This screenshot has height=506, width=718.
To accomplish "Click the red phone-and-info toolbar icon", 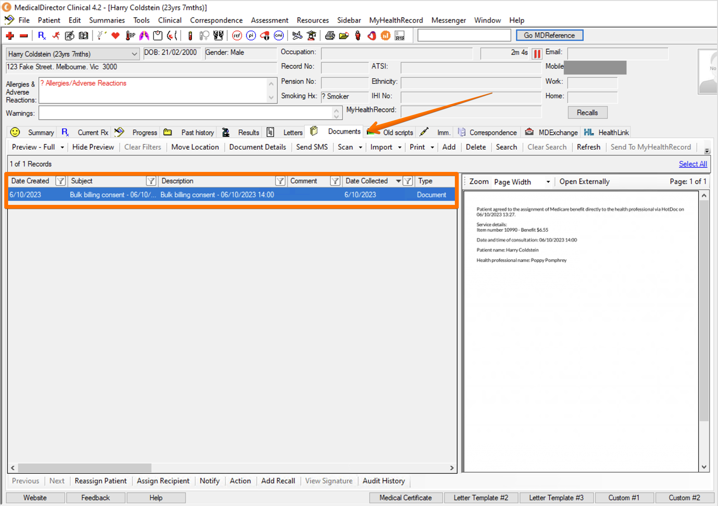I will tap(265, 36).
